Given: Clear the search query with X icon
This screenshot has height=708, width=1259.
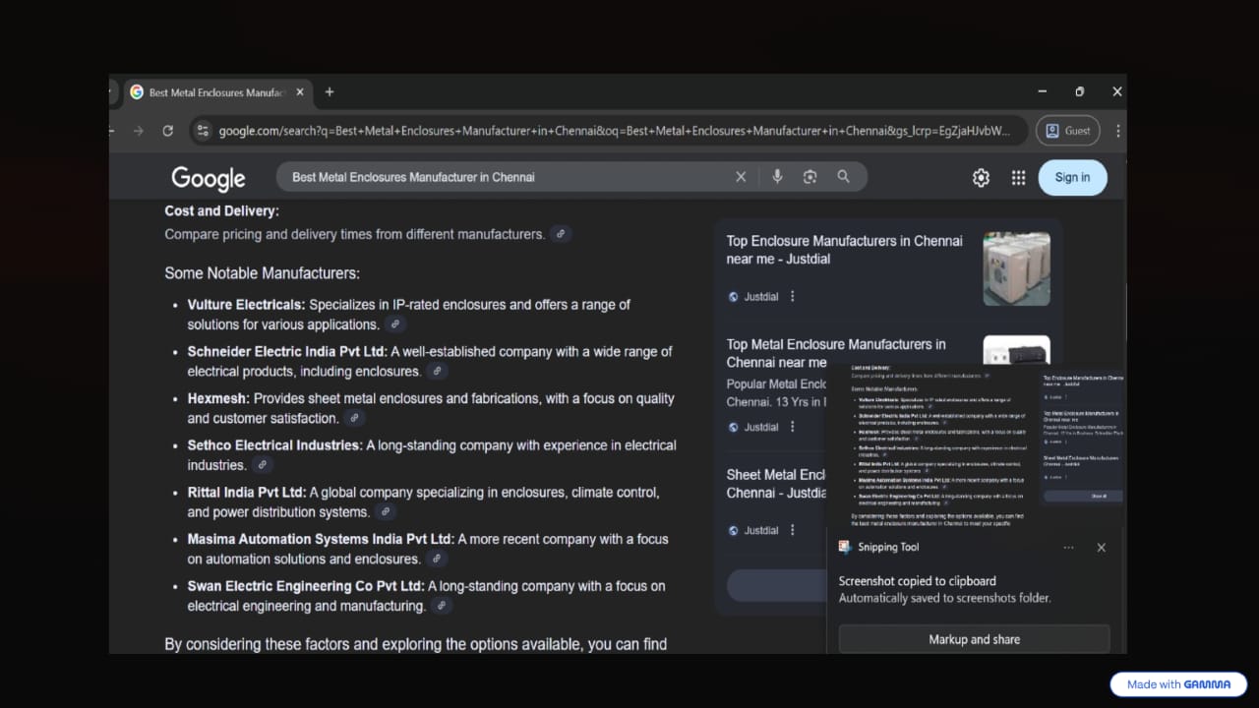Looking at the screenshot, I should [x=741, y=177].
